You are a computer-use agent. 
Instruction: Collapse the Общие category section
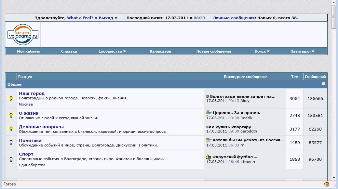point(323,84)
